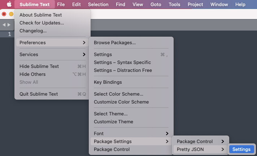Open the Changelog... entry
257x156 pixels.
pos(52,31)
